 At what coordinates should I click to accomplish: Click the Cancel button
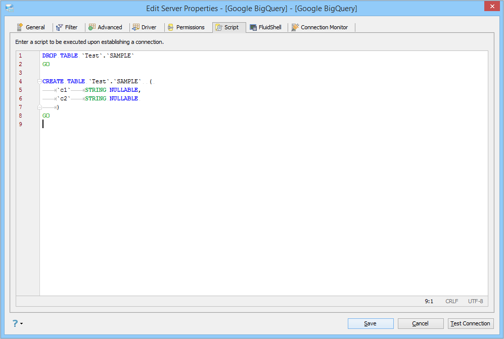(x=421, y=323)
